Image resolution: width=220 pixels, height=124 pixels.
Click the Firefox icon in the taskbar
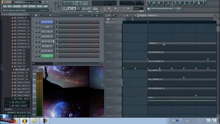tap(15, 121)
